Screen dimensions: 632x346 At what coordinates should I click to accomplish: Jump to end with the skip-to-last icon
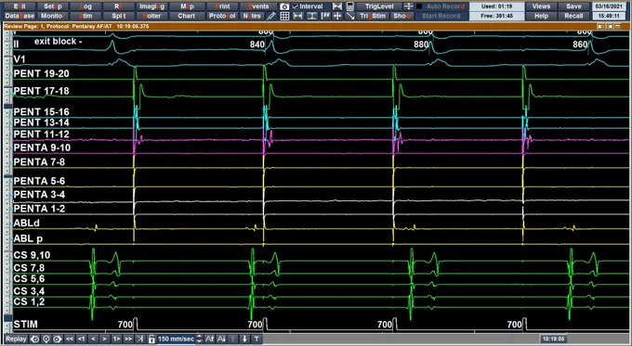coord(139,340)
